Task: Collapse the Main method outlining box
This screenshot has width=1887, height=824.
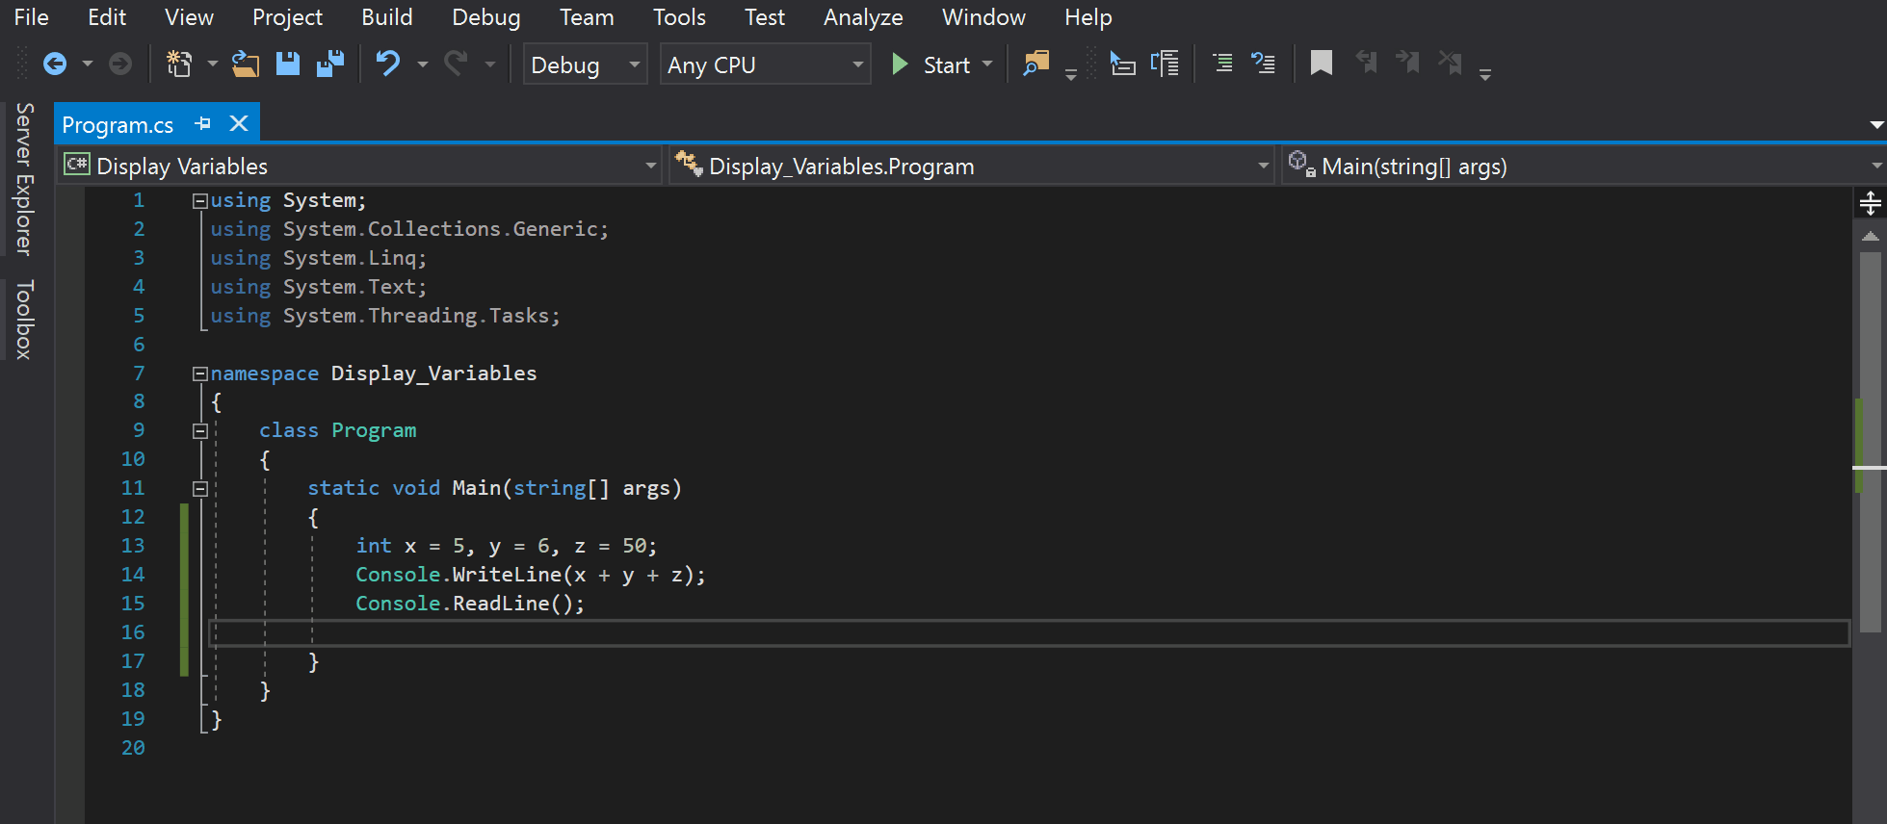Action: coord(200,489)
